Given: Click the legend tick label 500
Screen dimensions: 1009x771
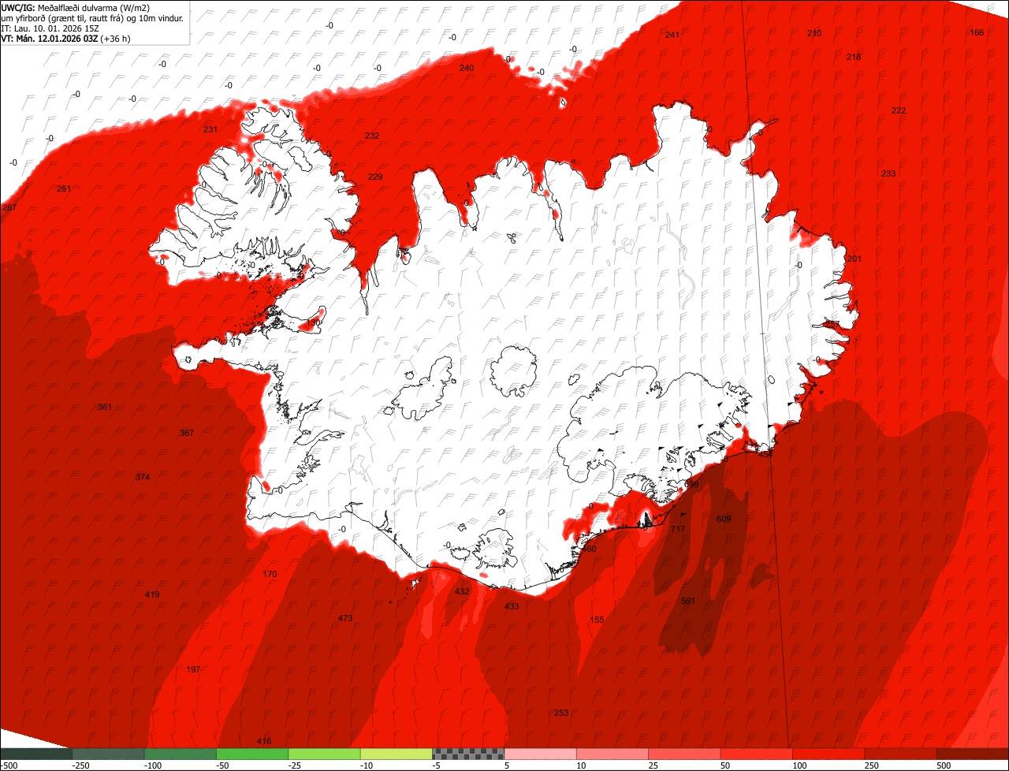Looking at the screenshot, I should pyautogui.click(x=944, y=765).
